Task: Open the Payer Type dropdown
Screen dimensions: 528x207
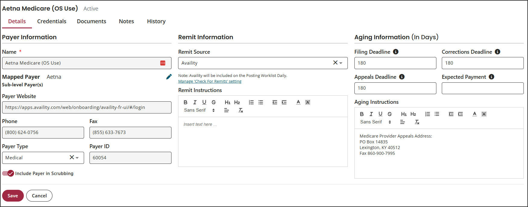Action: click(77, 158)
